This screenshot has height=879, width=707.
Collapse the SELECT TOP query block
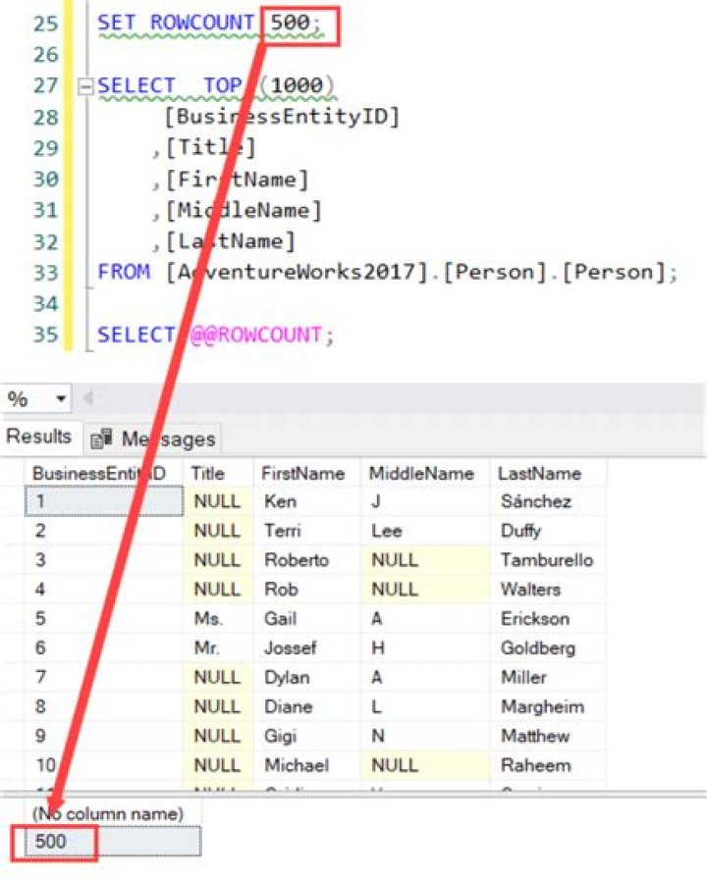85,86
